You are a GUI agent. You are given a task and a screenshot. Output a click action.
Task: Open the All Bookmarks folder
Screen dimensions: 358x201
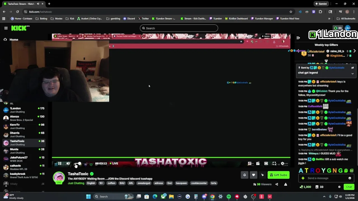pos(346,19)
